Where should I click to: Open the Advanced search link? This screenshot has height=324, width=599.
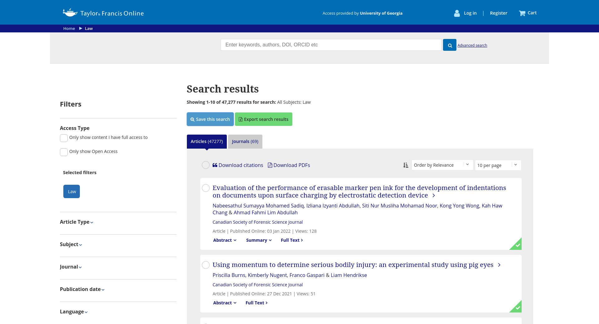pyautogui.click(x=472, y=45)
